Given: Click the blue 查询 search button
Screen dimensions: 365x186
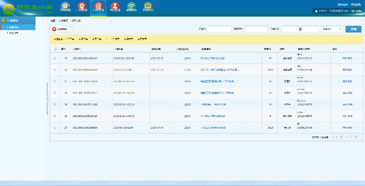Looking at the screenshot, I should pyautogui.click(x=353, y=29).
